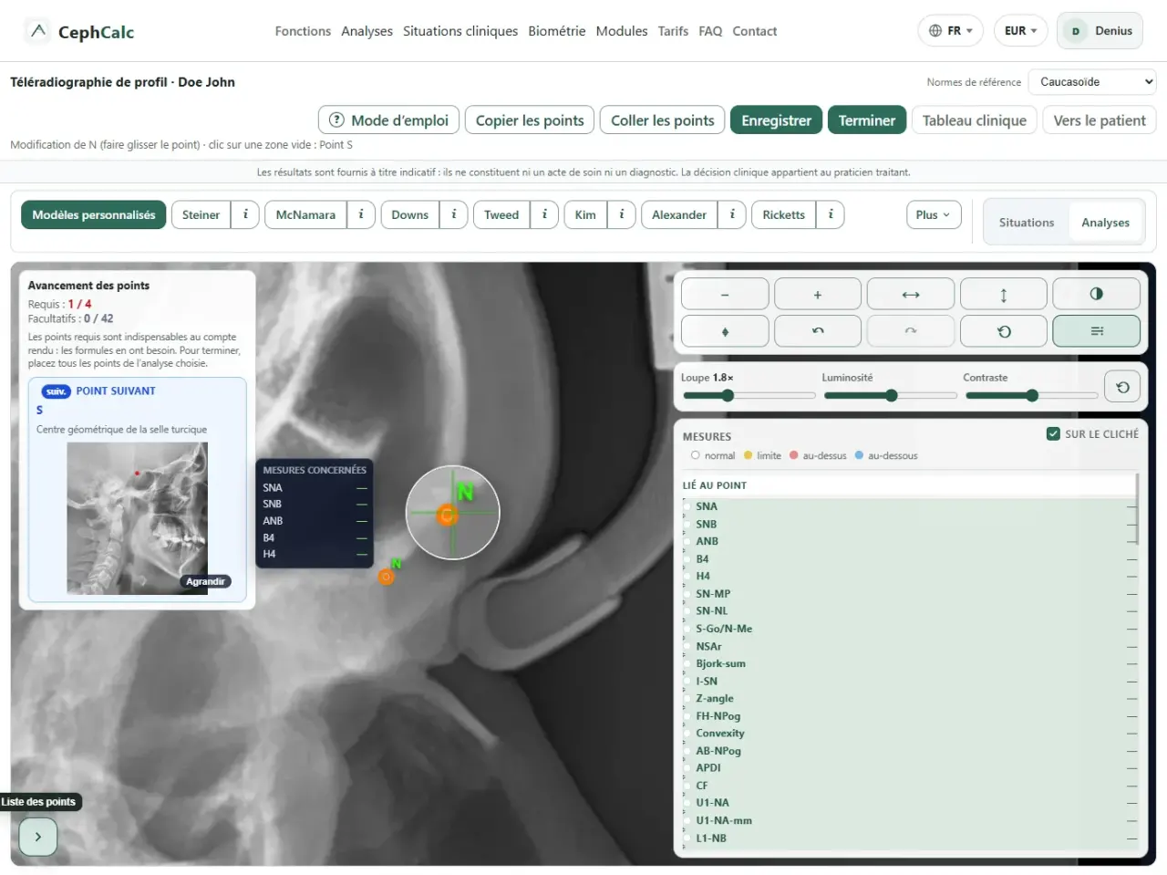Zoom in with the plus button

tap(818, 294)
